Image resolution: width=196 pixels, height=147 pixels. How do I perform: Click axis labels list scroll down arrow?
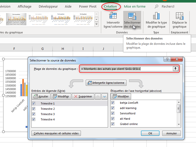tap(179, 124)
